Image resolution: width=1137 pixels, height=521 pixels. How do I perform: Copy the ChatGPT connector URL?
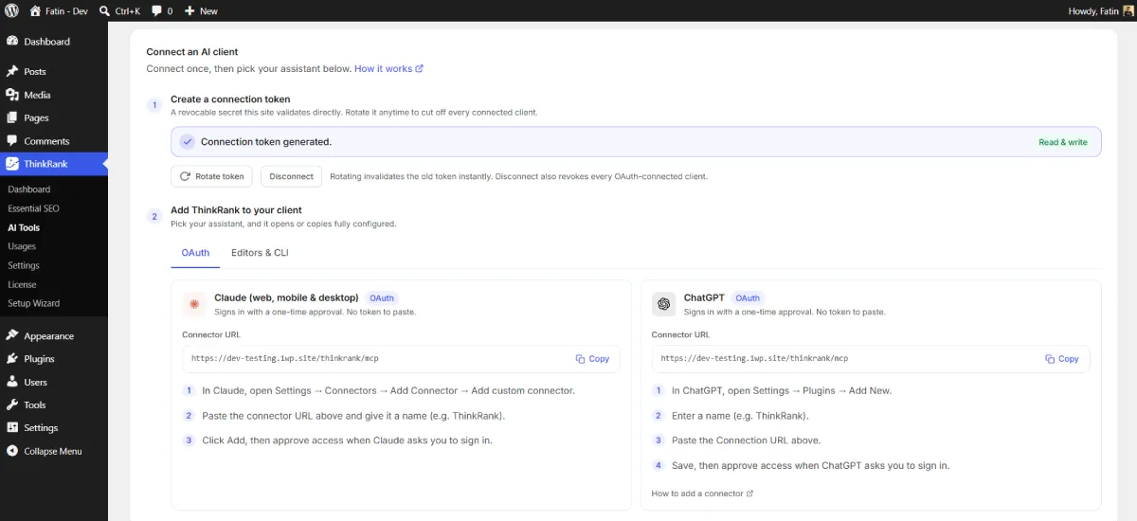click(x=1062, y=359)
